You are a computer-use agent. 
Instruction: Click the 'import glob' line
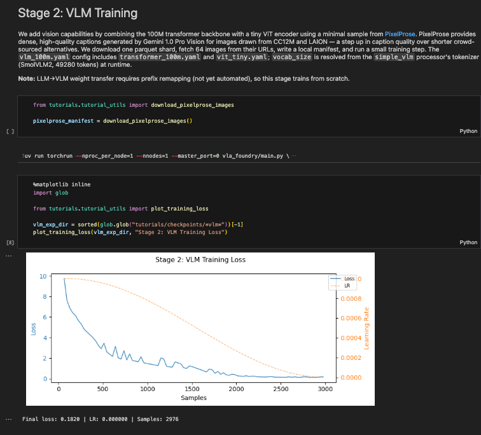click(51, 193)
